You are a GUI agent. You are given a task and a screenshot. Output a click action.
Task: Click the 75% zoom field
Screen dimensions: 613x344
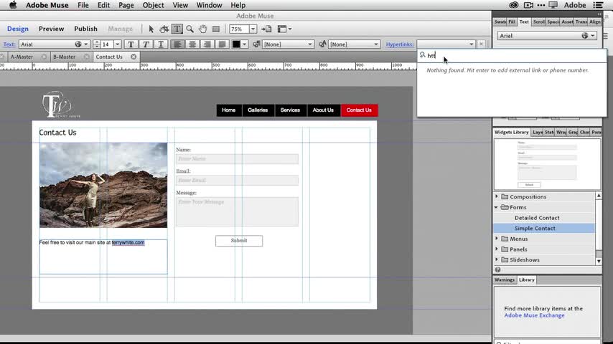(239, 29)
